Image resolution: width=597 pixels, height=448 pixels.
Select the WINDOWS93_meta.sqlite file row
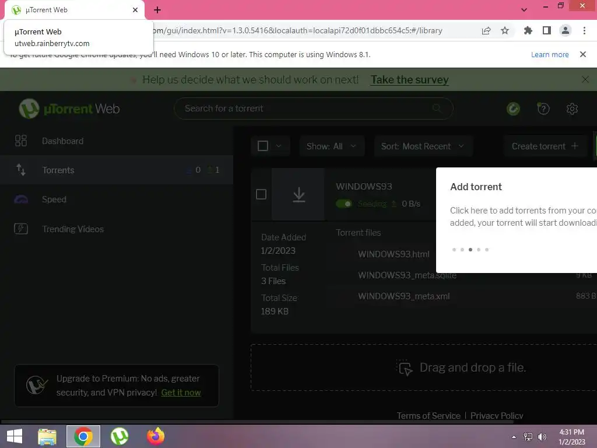(407, 275)
